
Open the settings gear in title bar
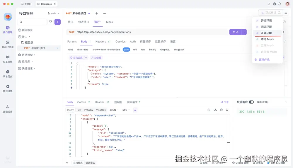point(274,4)
